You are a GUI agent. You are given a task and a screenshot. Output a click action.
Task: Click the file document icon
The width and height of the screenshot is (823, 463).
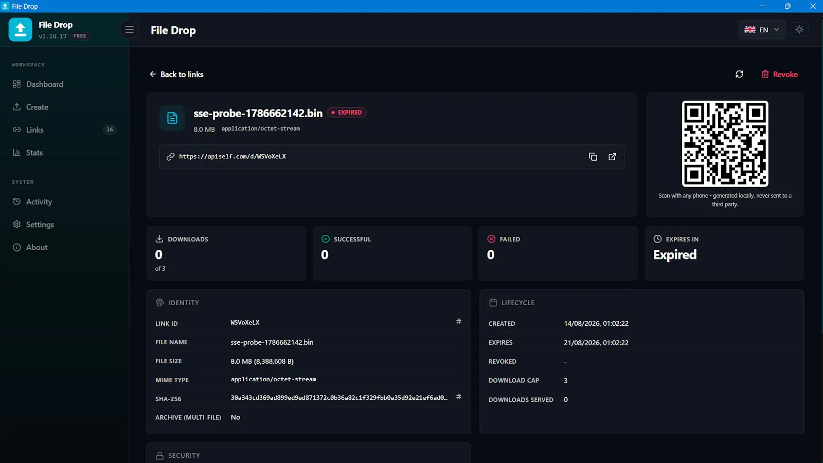(x=172, y=118)
